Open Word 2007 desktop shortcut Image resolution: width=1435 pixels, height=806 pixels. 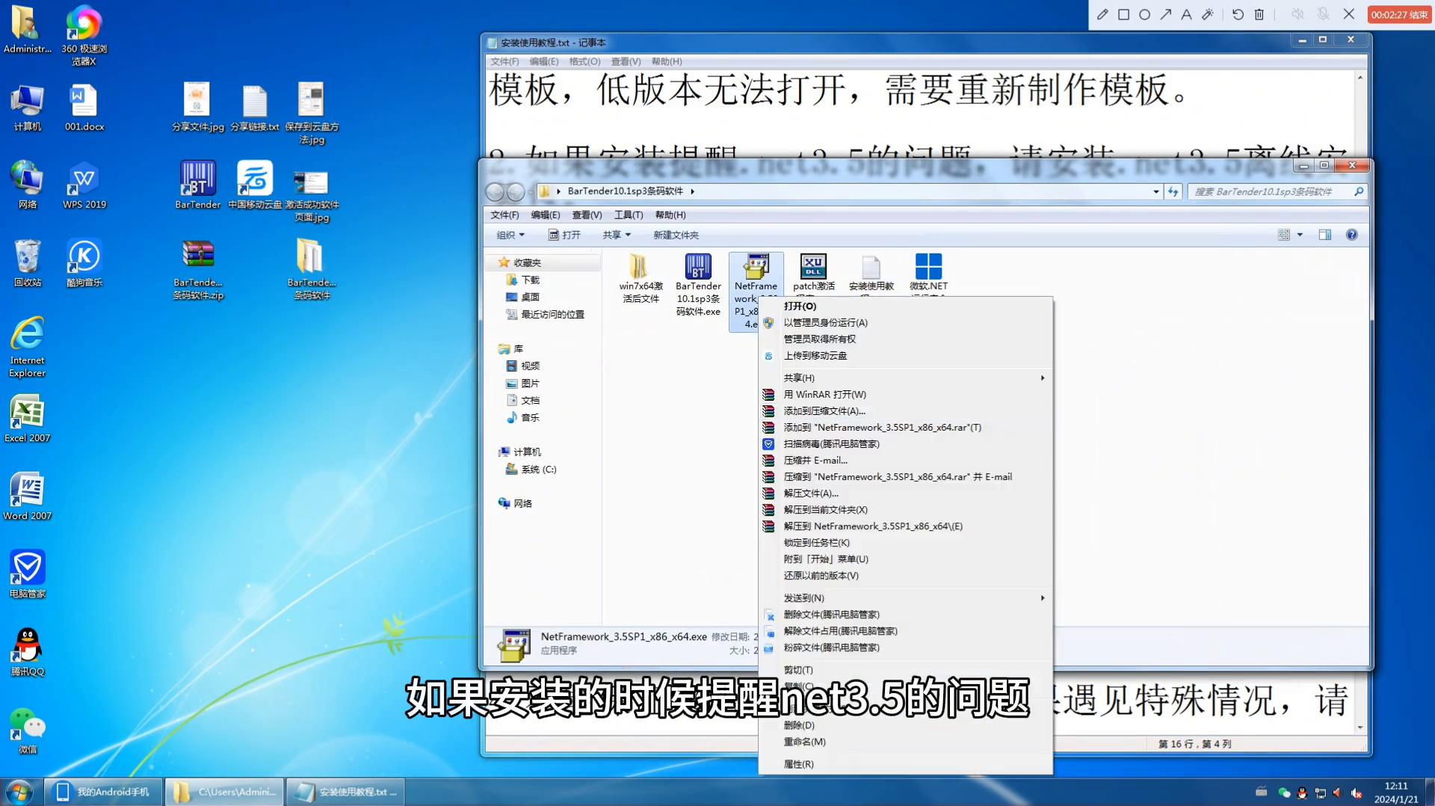[28, 496]
